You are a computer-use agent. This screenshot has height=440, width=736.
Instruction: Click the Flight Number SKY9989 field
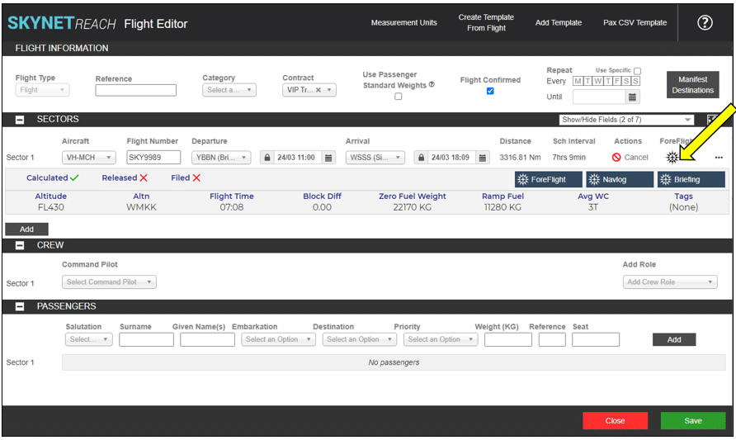(153, 158)
